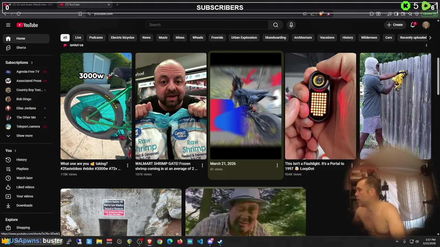This screenshot has width=440, height=247.
Task: Reload the page in the browser
Action: click(19, 14)
